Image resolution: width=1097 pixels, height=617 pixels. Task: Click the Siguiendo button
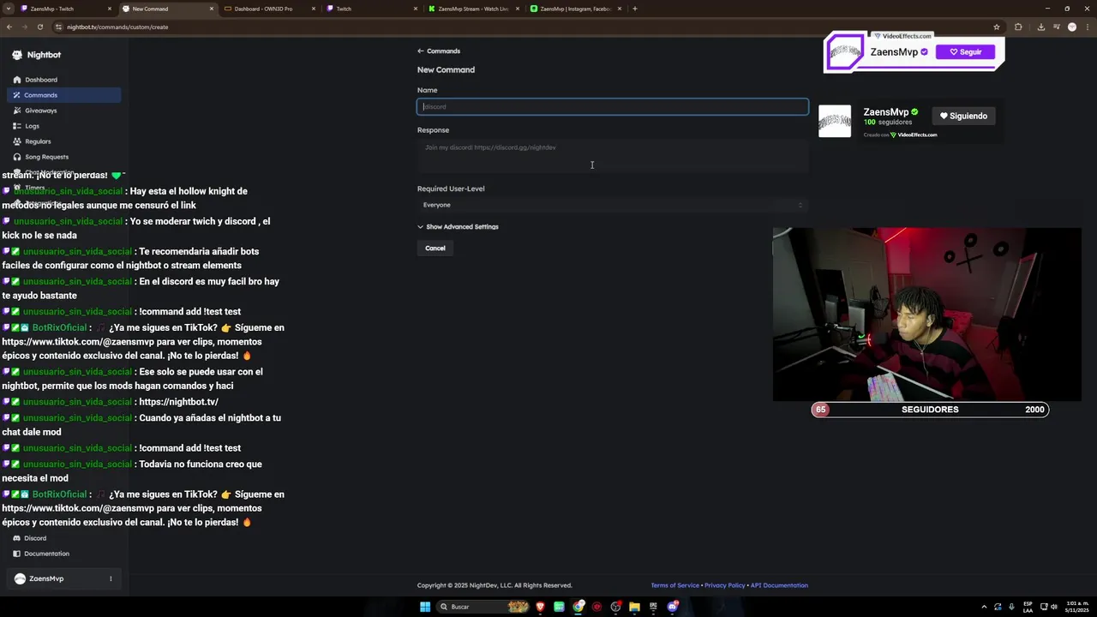coord(963,116)
